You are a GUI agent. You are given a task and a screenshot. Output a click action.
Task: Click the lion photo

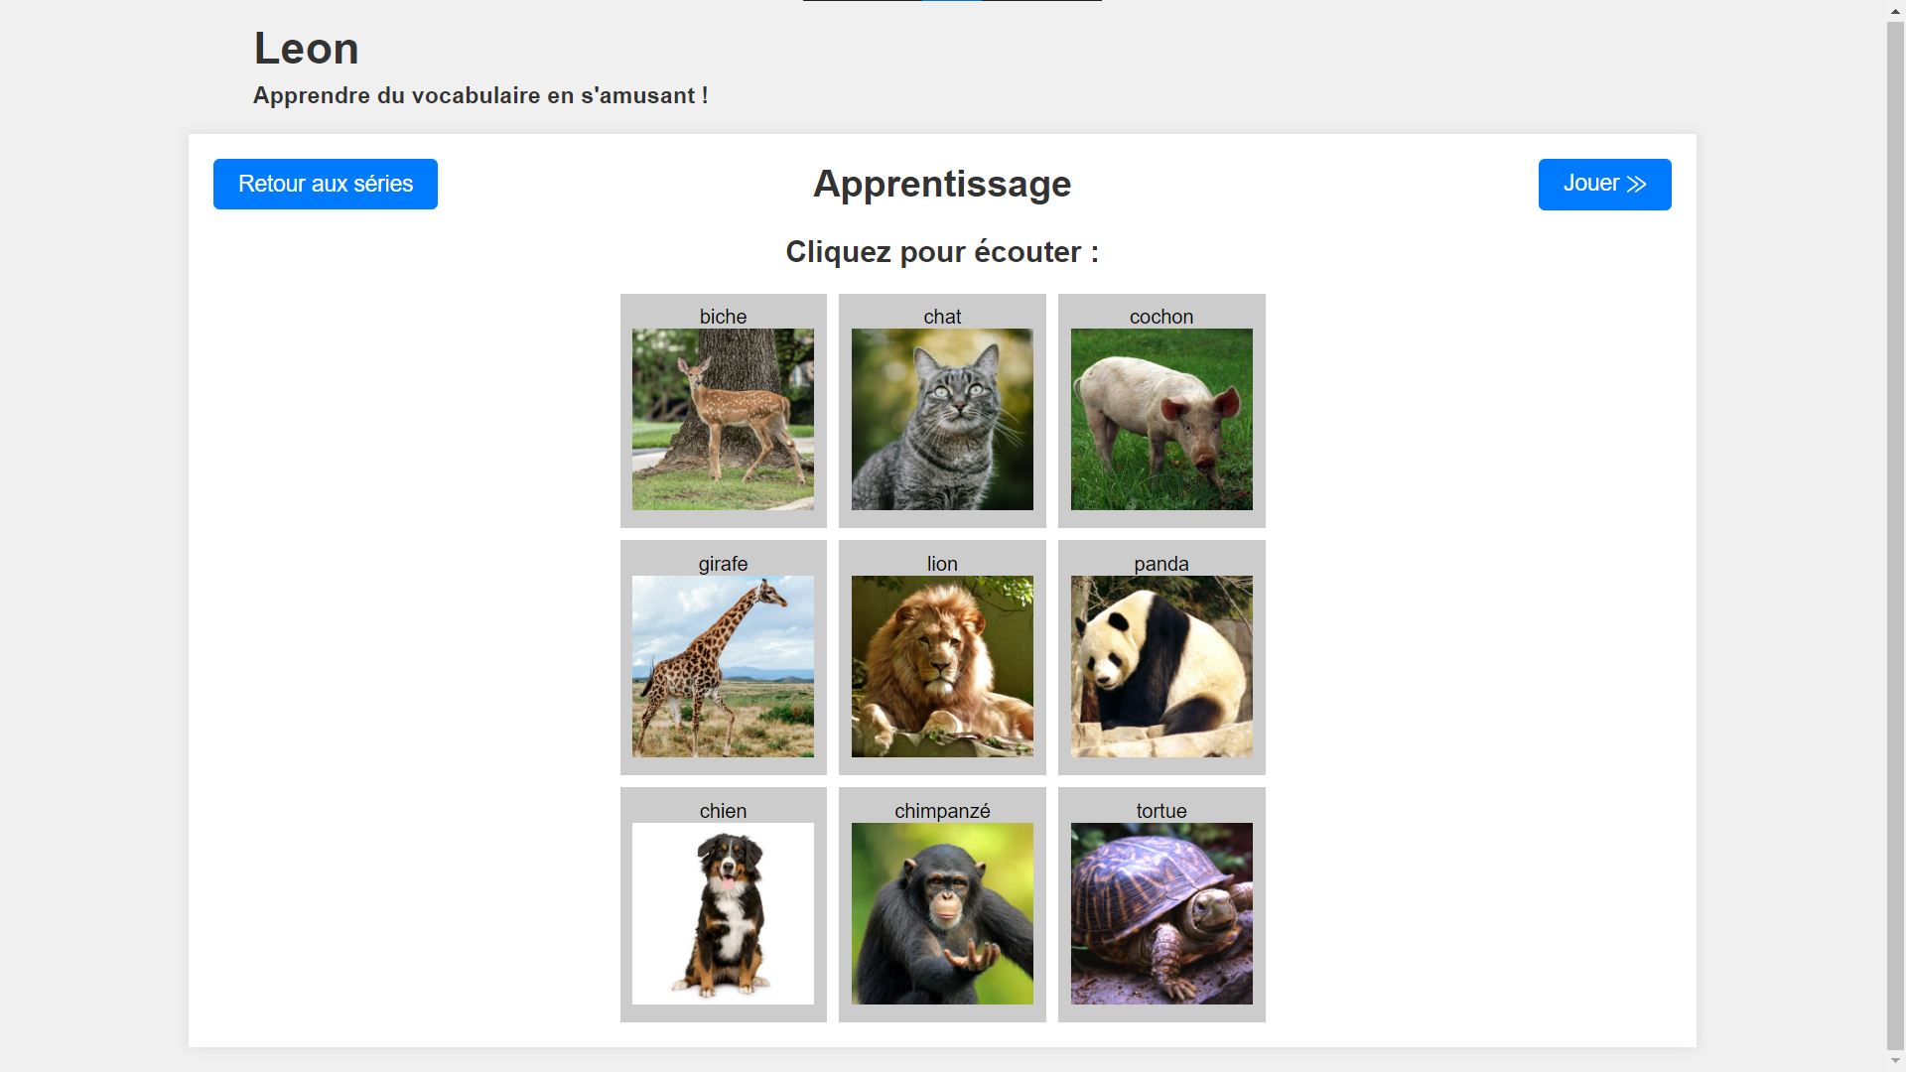click(x=942, y=666)
